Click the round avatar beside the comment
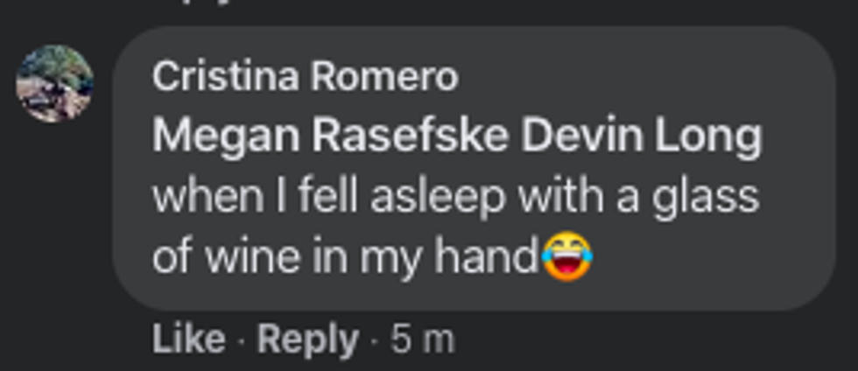The image size is (858, 371). pos(54,83)
